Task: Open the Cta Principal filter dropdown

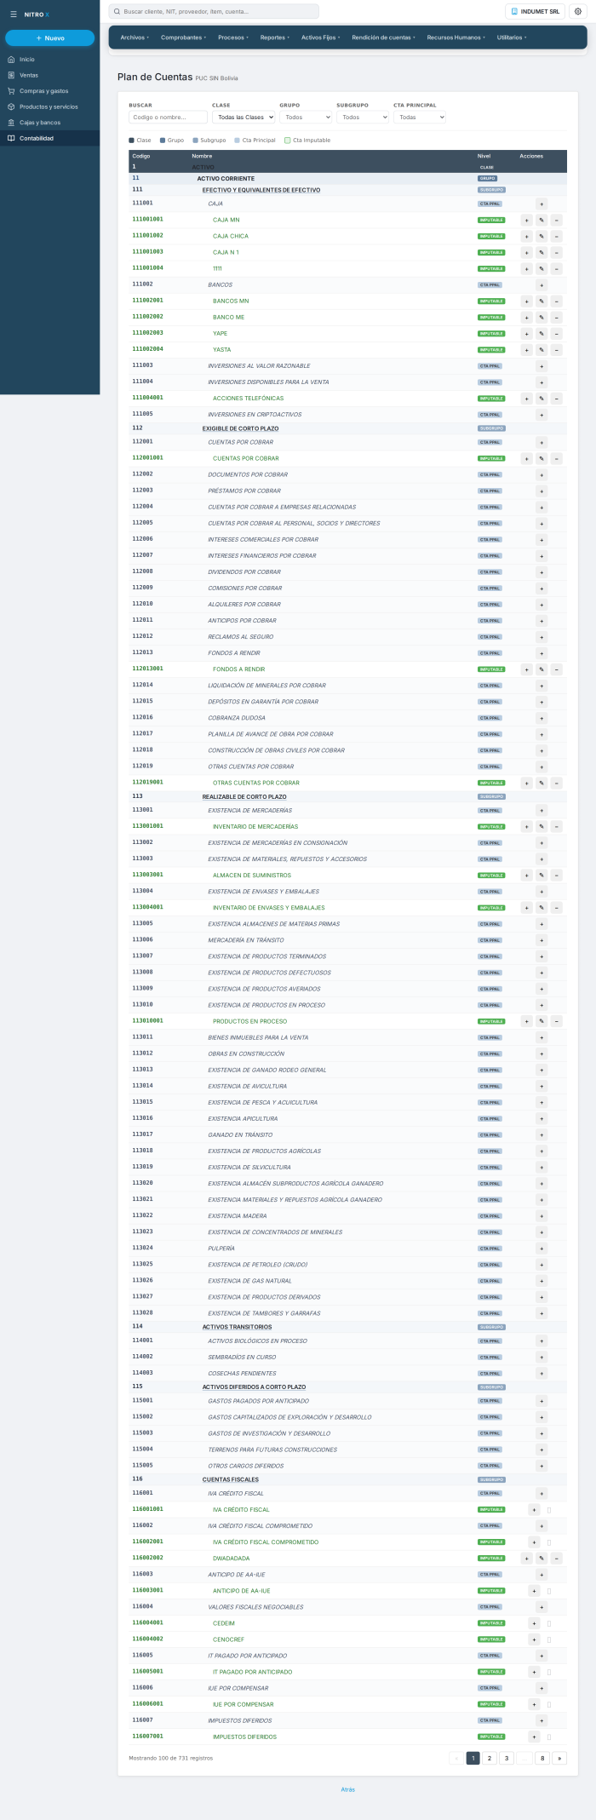Action: point(420,117)
